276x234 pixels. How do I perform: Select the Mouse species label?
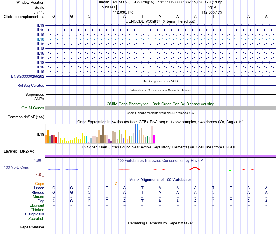[38, 197]
